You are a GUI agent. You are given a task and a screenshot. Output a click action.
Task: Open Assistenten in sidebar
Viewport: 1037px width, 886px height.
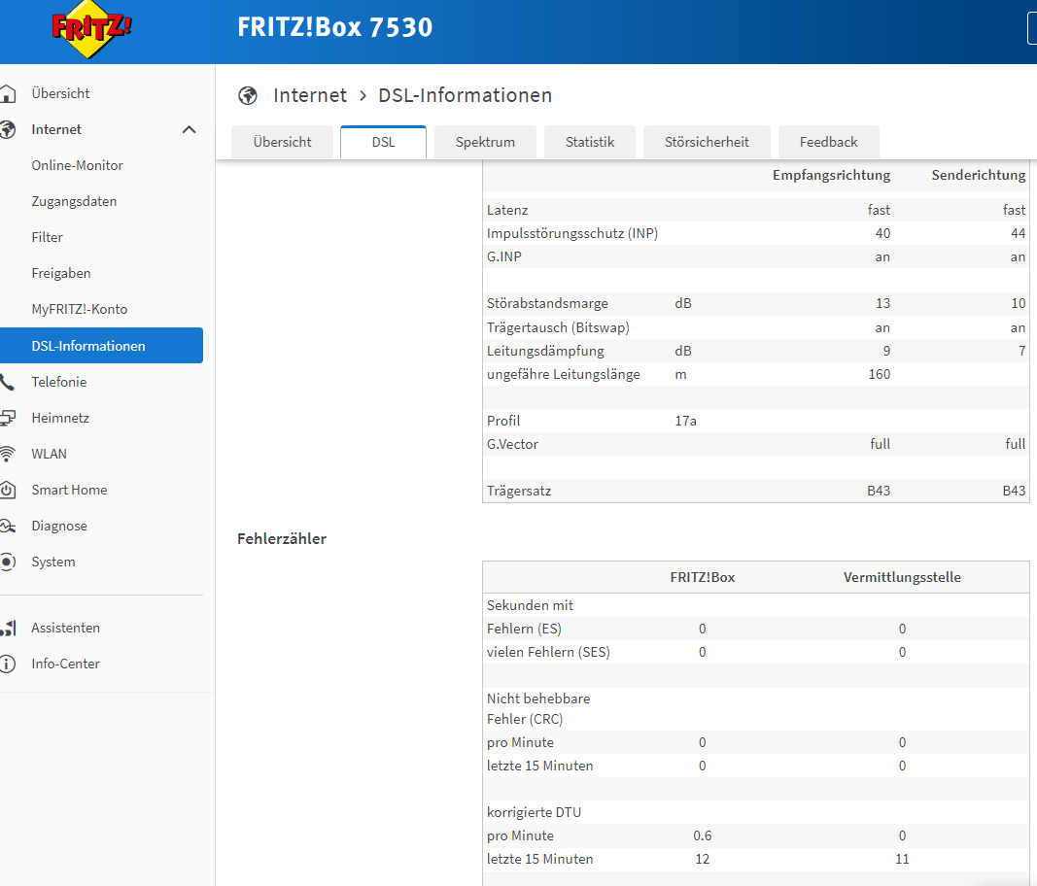point(65,629)
